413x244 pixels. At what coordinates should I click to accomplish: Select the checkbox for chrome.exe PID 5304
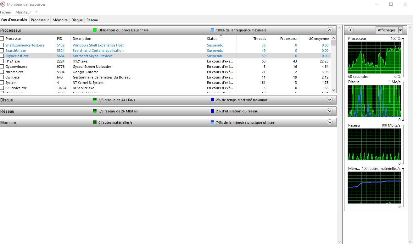2,72
